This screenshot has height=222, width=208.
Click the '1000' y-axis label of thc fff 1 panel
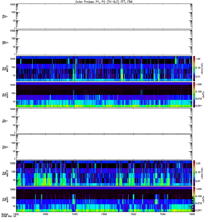tap(12, 109)
